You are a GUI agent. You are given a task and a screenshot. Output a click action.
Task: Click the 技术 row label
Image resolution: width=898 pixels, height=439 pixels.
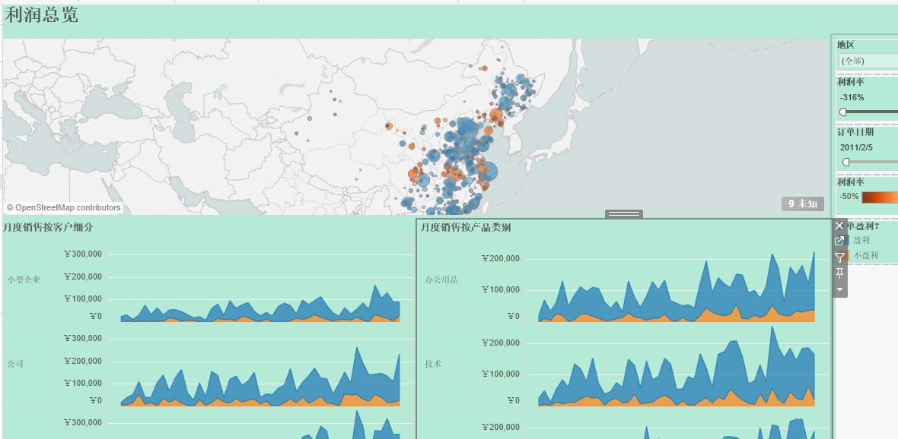(x=433, y=364)
